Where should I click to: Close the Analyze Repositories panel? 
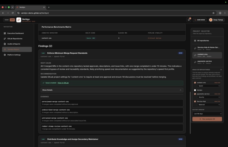tap(221, 70)
